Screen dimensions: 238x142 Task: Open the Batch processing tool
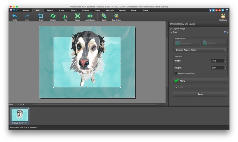pos(104,17)
